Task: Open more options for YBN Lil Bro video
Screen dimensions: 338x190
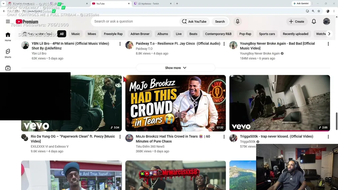Action: 120,44
